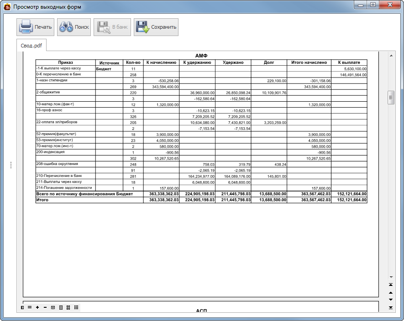Screen dimensions: 404x321
Task: Jump to the last page arrow
Action: (x=391, y=307)
